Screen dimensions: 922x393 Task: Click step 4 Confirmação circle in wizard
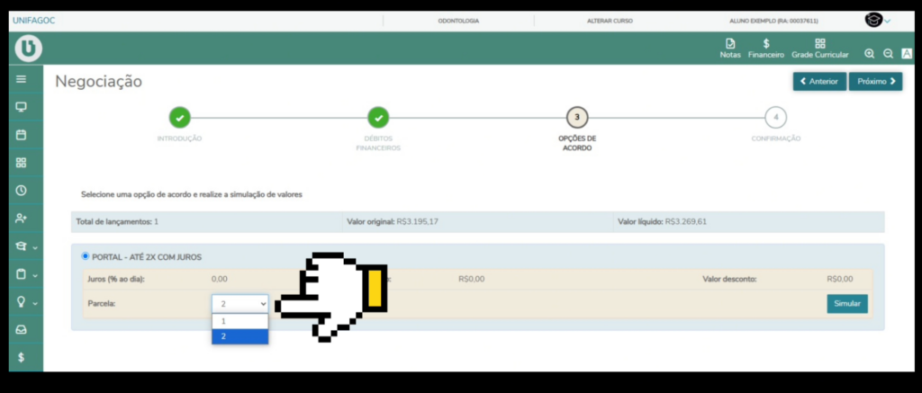click(x=775, y=117)
